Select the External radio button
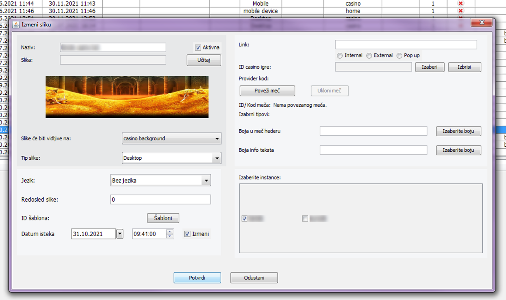 [x=369, y=56]
